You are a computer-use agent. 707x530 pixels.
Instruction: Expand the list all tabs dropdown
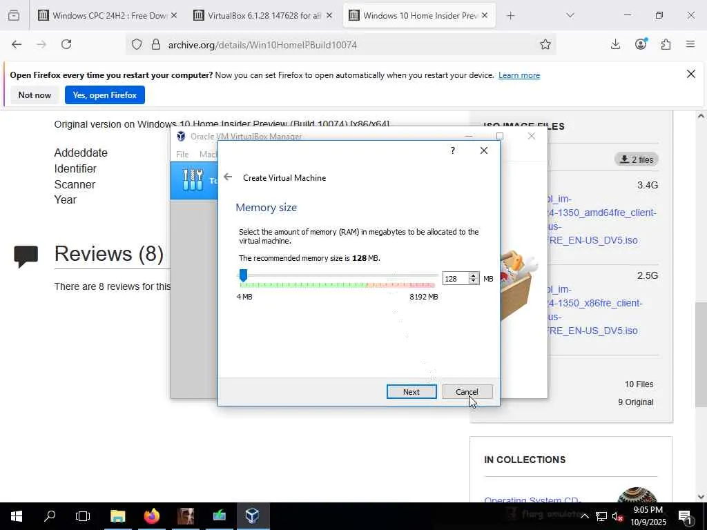coord(570,16)
